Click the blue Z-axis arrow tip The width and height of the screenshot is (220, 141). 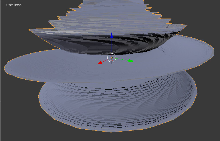(x=112, y=36)
